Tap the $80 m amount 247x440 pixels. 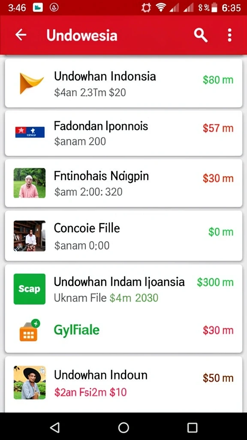218,80
